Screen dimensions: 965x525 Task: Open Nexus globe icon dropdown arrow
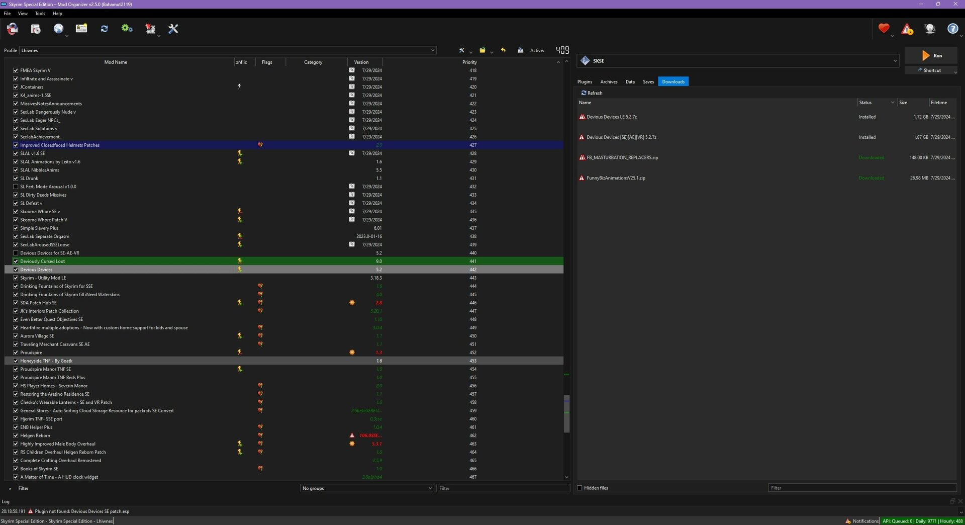[x=67, y=36]
